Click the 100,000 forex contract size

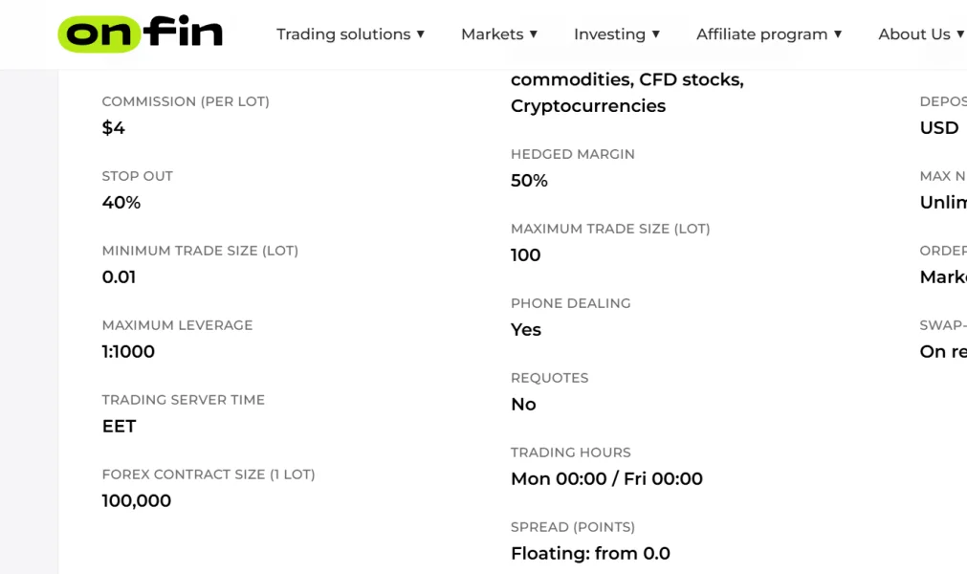[137, 501]
